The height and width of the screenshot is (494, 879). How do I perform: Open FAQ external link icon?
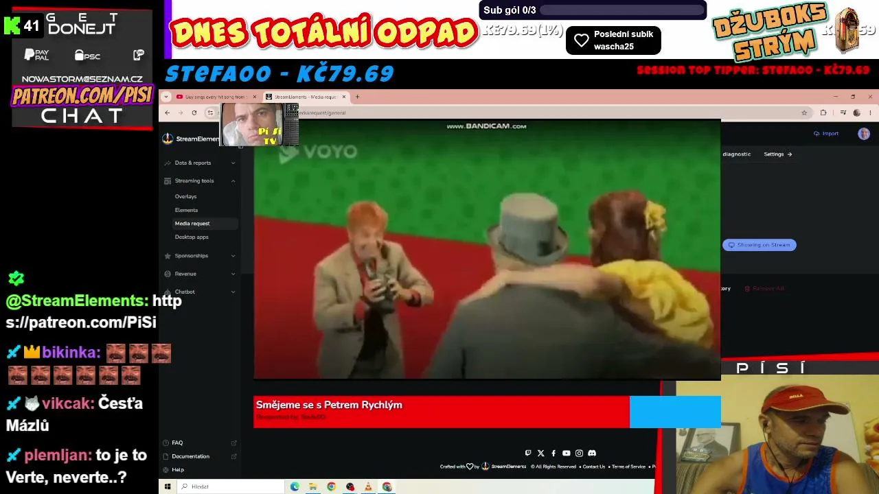(234, 443)
